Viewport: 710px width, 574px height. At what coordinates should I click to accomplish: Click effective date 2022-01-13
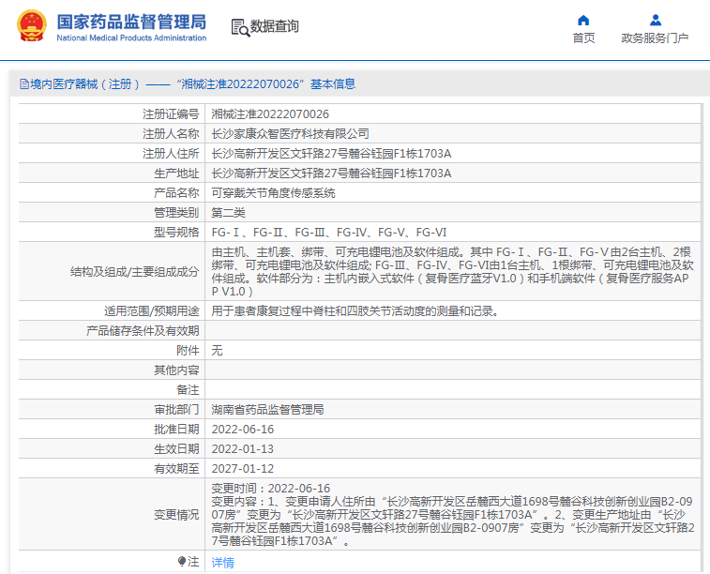[243, 449]
